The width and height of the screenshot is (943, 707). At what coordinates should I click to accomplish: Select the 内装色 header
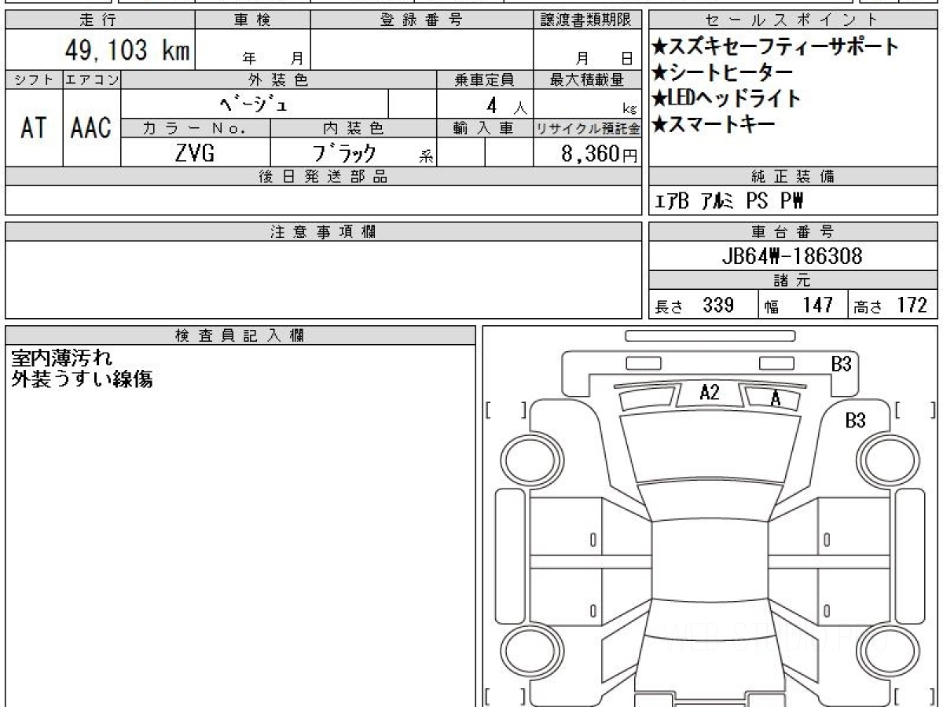pyautogui.click(x=354, y=128)
